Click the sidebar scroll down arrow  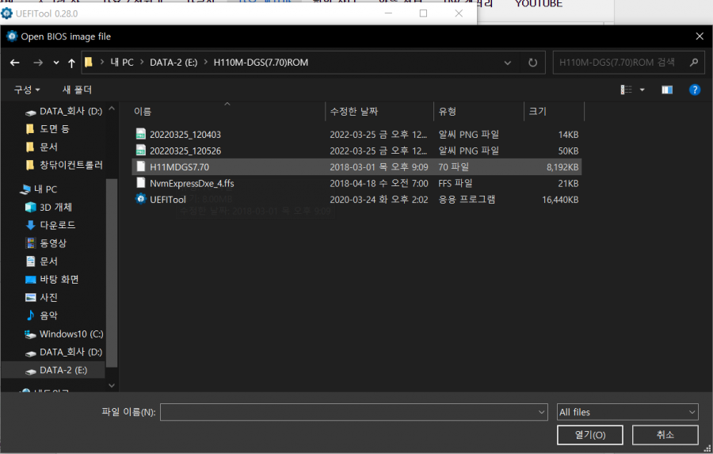[x=112, y=386]
